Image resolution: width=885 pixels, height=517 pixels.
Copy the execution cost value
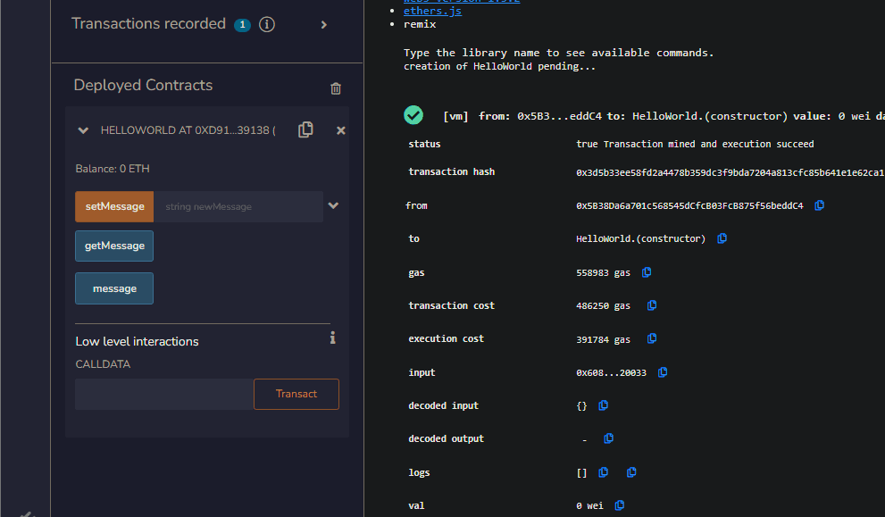[x=652, y=338]
